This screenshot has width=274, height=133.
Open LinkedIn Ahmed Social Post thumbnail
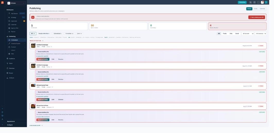(33, 85)
